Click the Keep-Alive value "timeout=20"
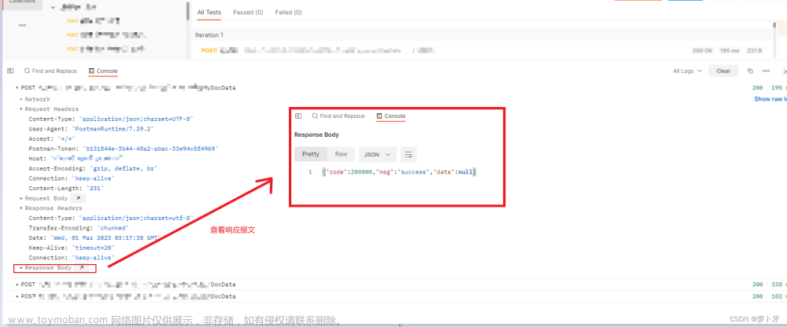Screen dimensions: 787x327 (x=94, y=248)
